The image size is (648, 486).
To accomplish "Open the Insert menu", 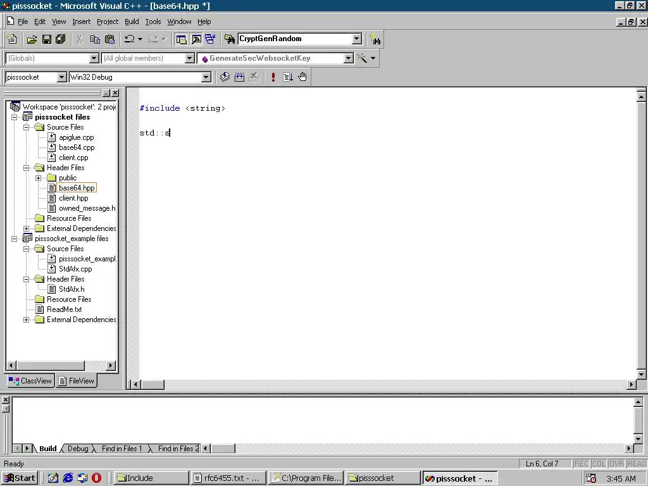I will 81,22.
